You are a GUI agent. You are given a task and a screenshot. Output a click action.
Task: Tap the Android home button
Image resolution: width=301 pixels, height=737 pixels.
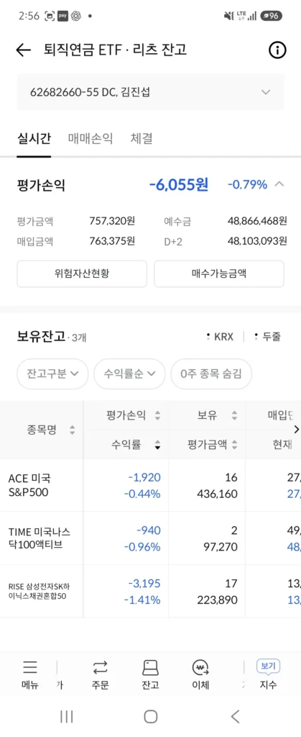(x=151, y=716)
